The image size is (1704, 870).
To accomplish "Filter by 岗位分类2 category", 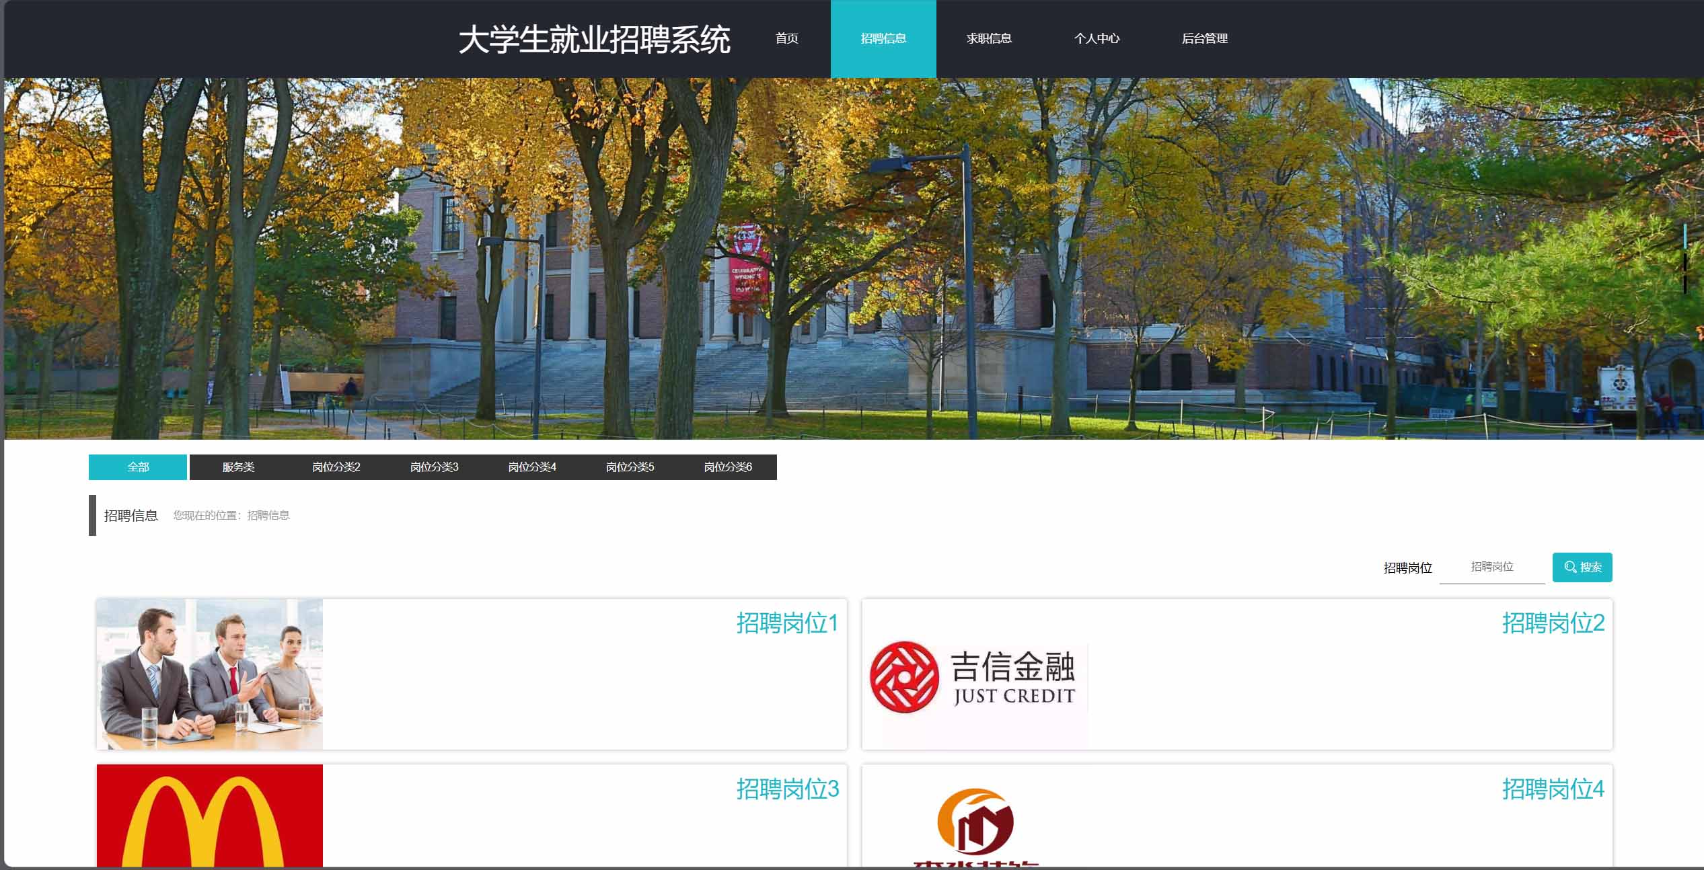I will [336, 467].
